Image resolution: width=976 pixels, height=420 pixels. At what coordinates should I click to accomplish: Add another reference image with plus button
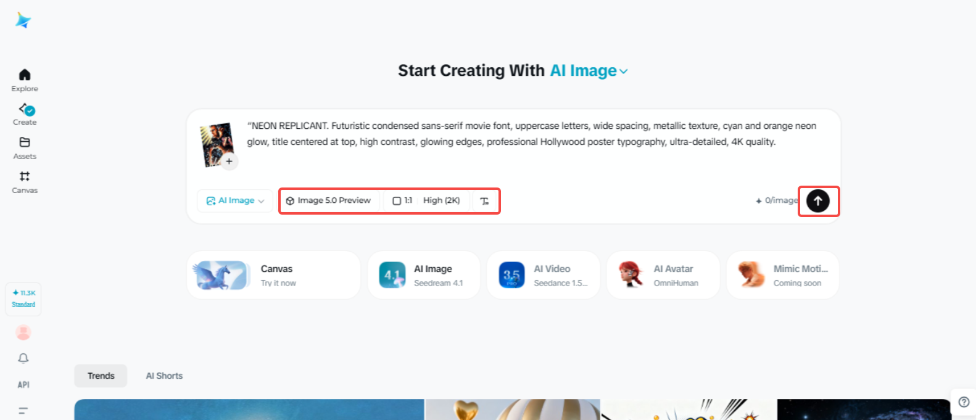click(x=229, y=162)
